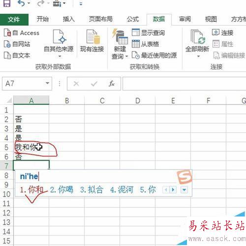Click 最近使用的源
The height and width of the screenshot is (246, 246).
point(154,56)
